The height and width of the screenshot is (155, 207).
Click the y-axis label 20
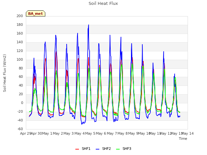click(21, 94)
